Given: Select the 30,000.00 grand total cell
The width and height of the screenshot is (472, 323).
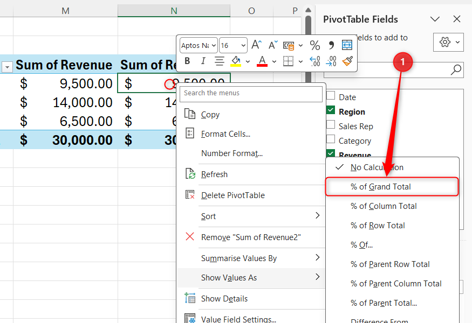Looking at the screenshot, I should tap(65, 140).
